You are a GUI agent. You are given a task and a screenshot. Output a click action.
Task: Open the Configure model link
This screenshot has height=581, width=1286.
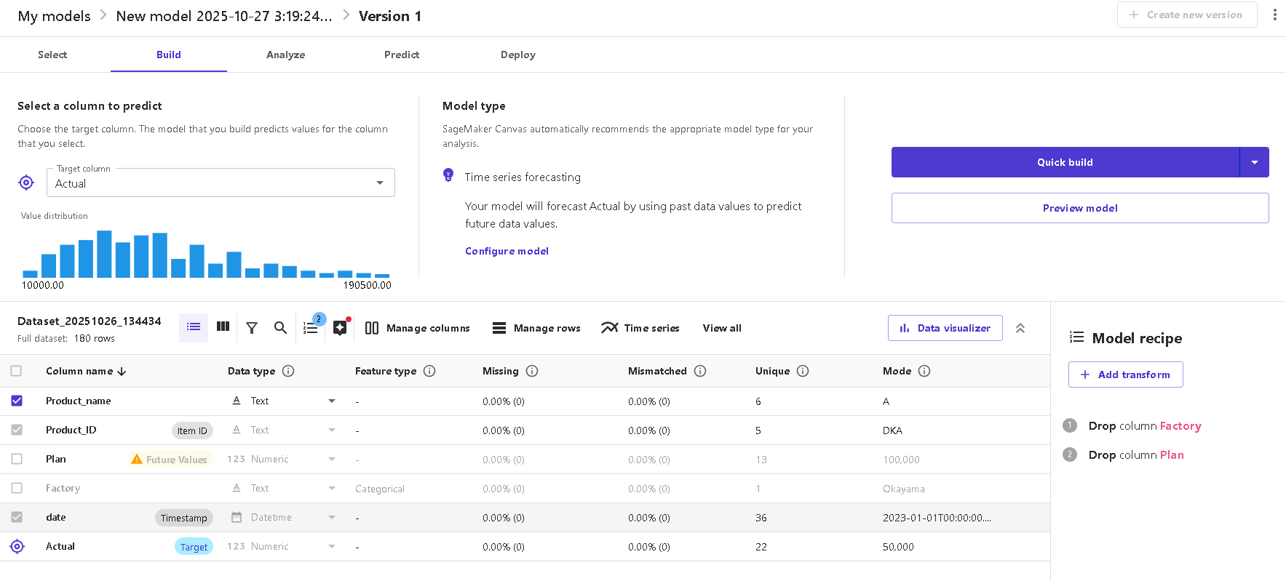tap(507, 251)
